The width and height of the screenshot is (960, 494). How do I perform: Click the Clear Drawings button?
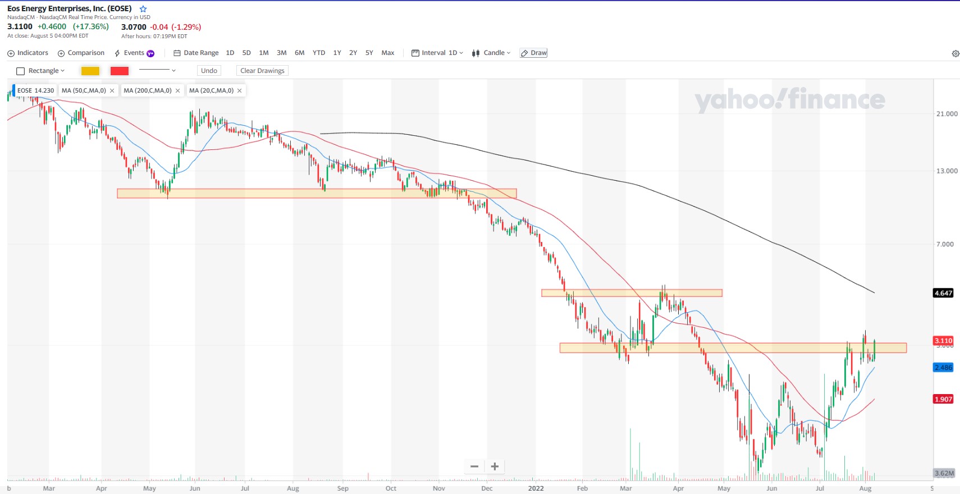point(262,71)
